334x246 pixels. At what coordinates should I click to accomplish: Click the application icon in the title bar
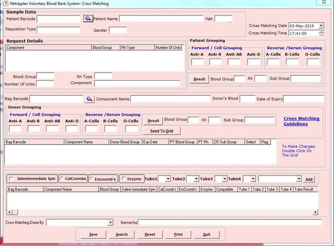pyautogui.click(x=6, y=3)
